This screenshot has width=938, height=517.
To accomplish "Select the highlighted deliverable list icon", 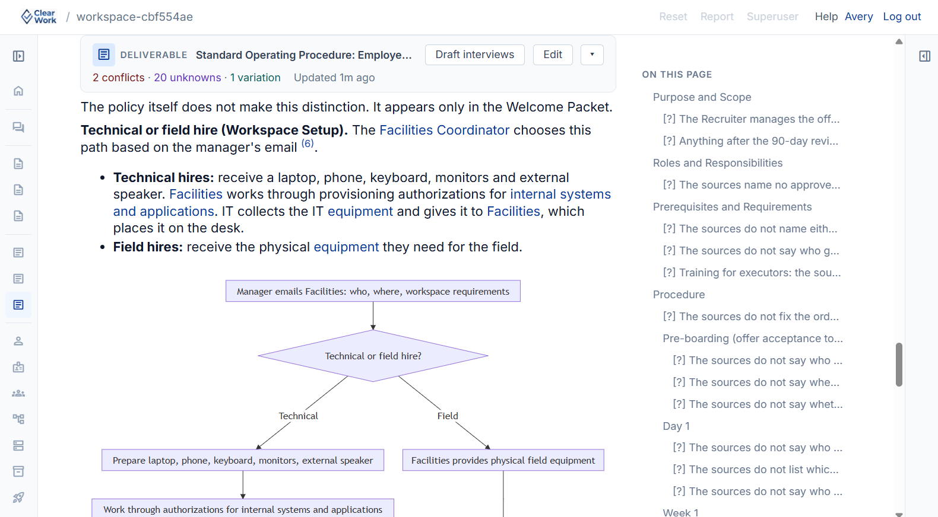I will pos(18,305).
